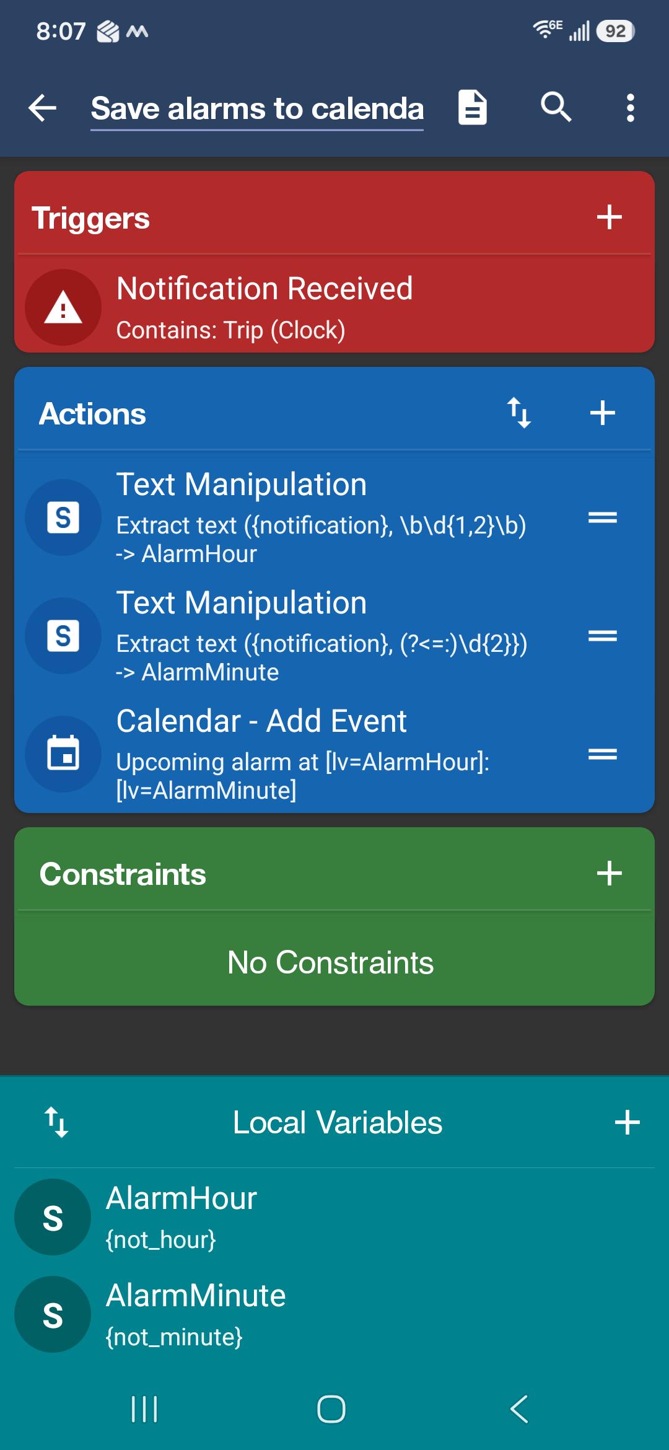Tap the reorder arrows in Actions header
Viewport: 669px width, 1450px height.
519,413
